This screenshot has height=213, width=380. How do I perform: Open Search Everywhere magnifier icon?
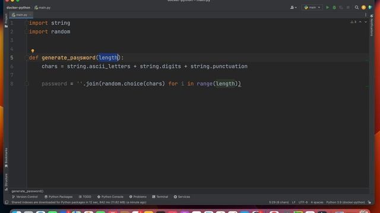(x=357, y=8)
